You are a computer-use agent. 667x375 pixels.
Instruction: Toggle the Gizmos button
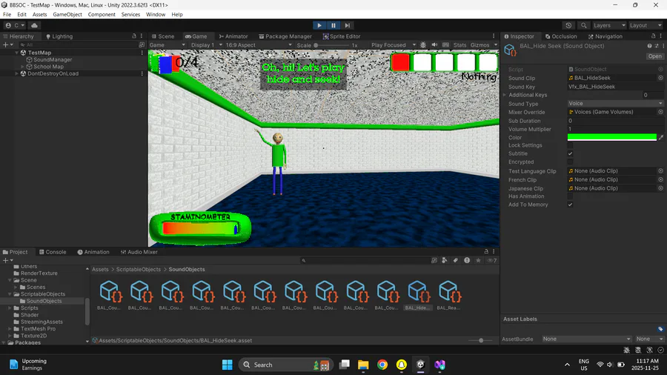(479, 45)
